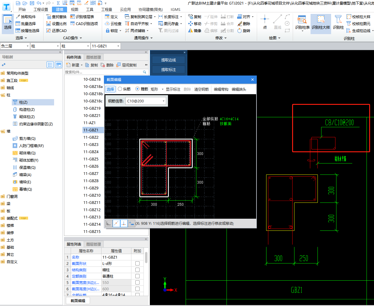Select 11-GBZ5 in component list

point(91,159)
